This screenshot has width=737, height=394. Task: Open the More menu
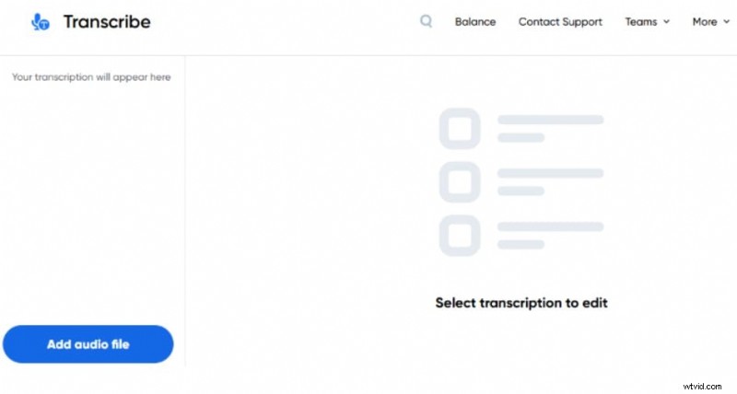pos(704,21)
